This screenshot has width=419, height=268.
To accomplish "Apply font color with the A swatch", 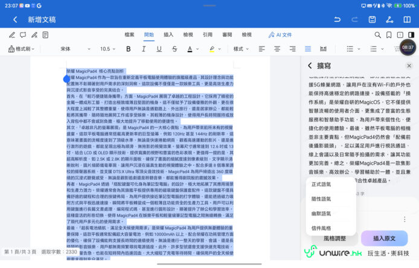I will [190, 49].
